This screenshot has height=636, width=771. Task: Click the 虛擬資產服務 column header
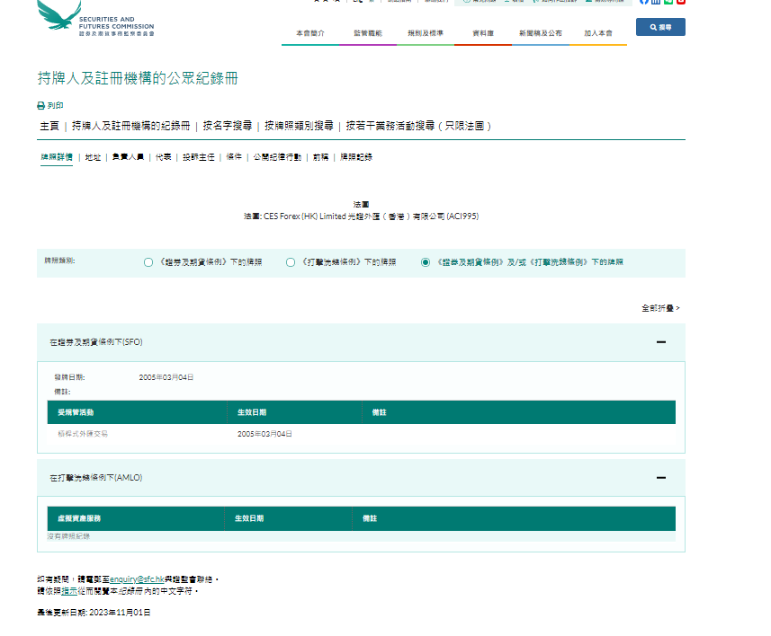(79, 518)
